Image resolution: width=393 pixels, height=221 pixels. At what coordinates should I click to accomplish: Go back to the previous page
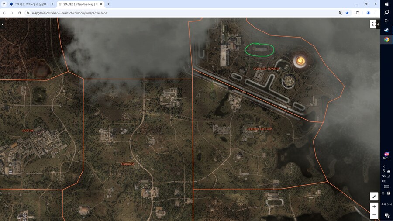point(4,13)
